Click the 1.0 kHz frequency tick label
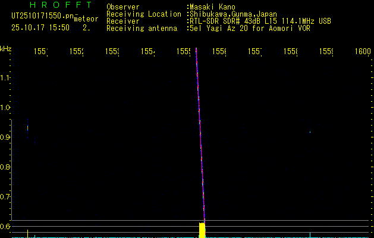The height and width of the screenshot is (238, 374). click(x=5, y=108)
